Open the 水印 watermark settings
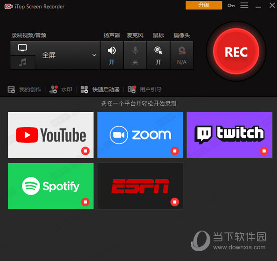The height and width of the screenshot is (261, 277). pos(61,89)
